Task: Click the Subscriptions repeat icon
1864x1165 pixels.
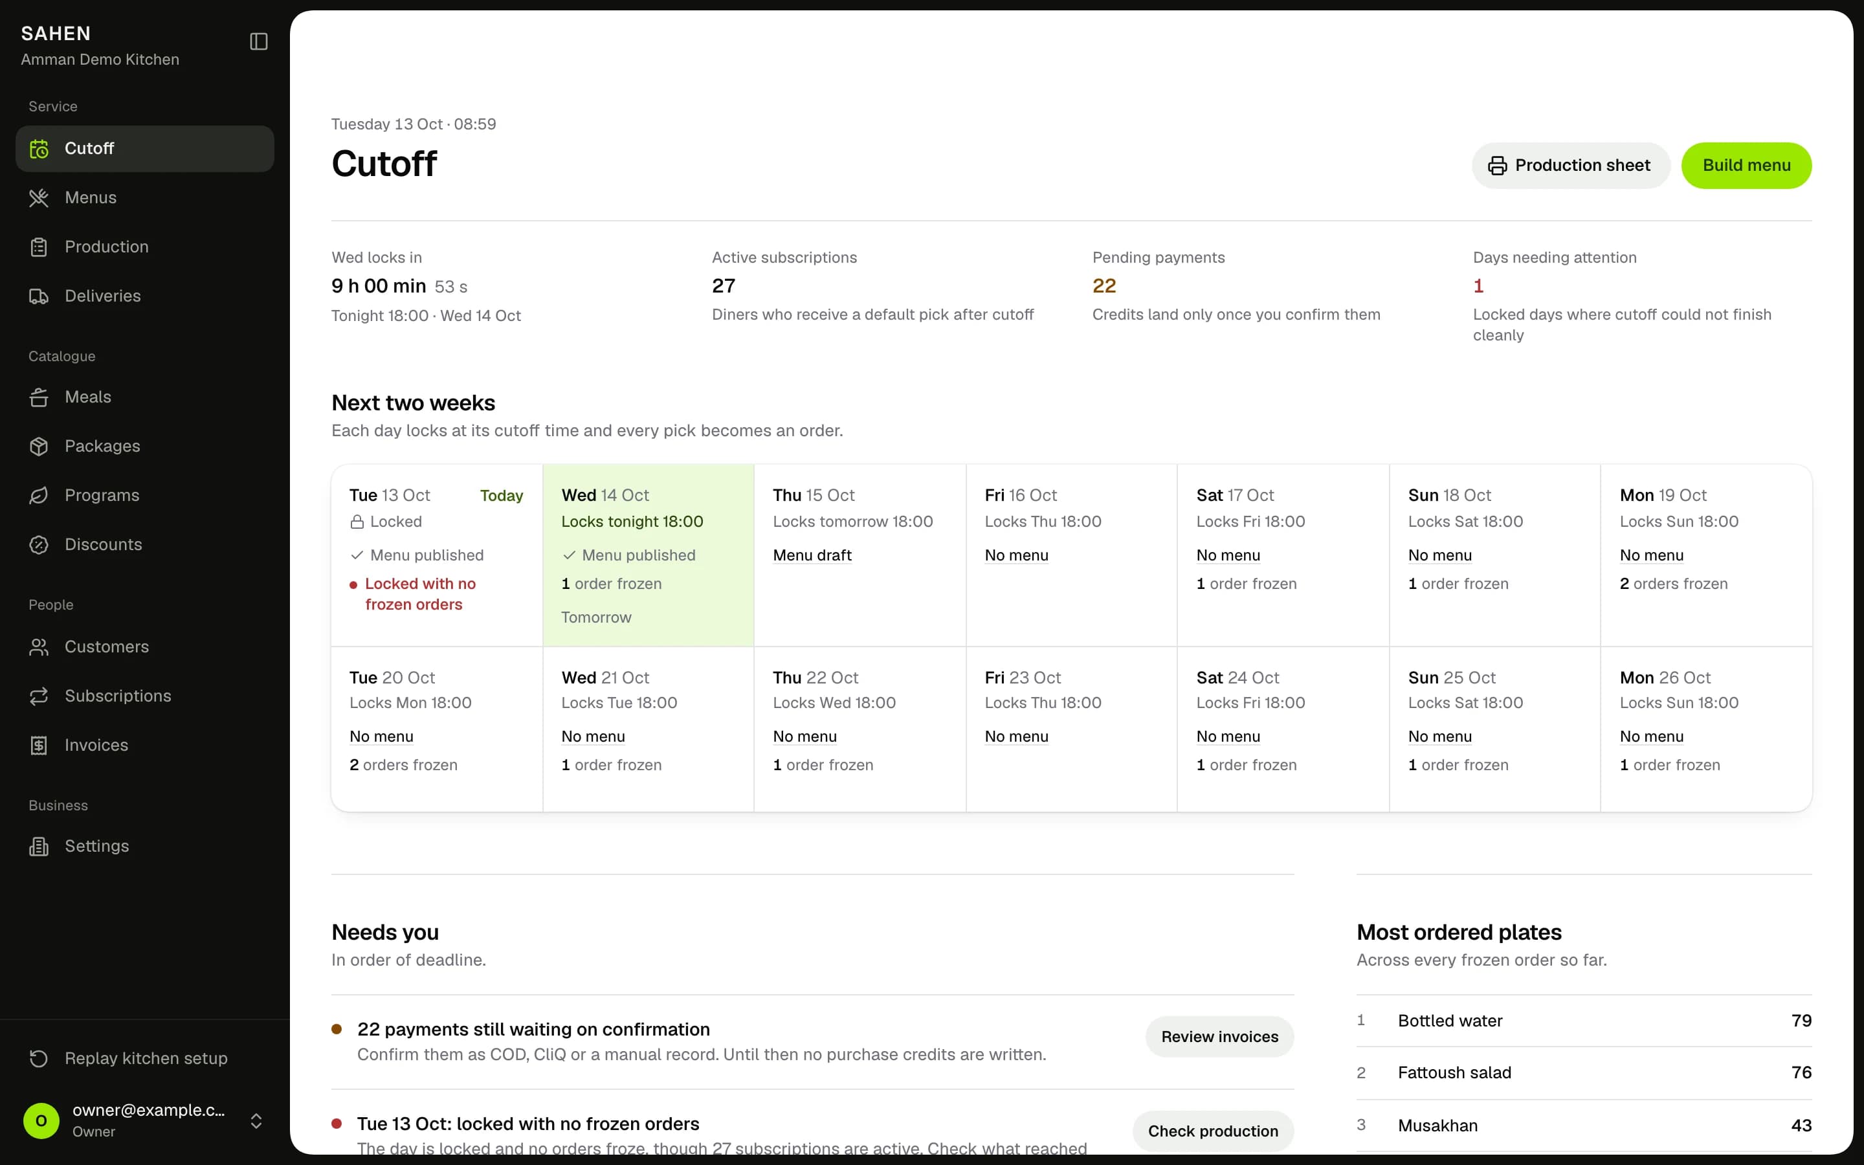Action: coord(39,696)
